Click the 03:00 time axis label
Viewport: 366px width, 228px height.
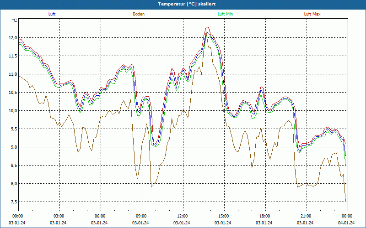[60, 216]
